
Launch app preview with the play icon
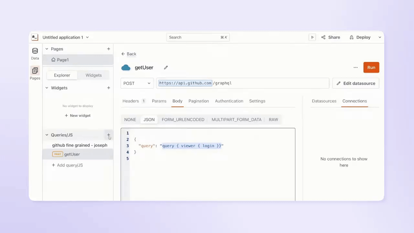pyautogui.click(x=312, y=37)
